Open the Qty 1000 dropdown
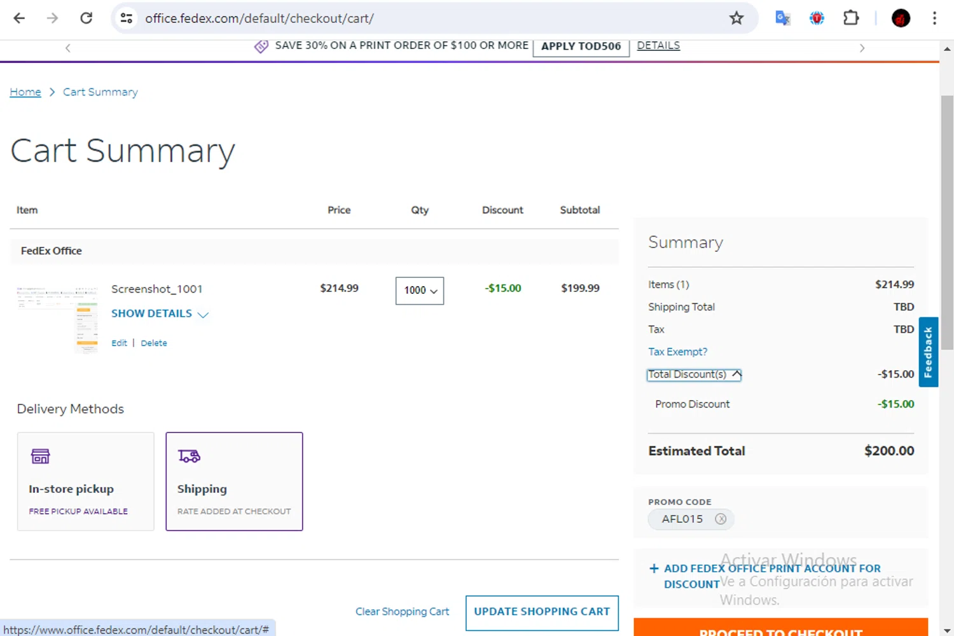 [x=420, y=291]
